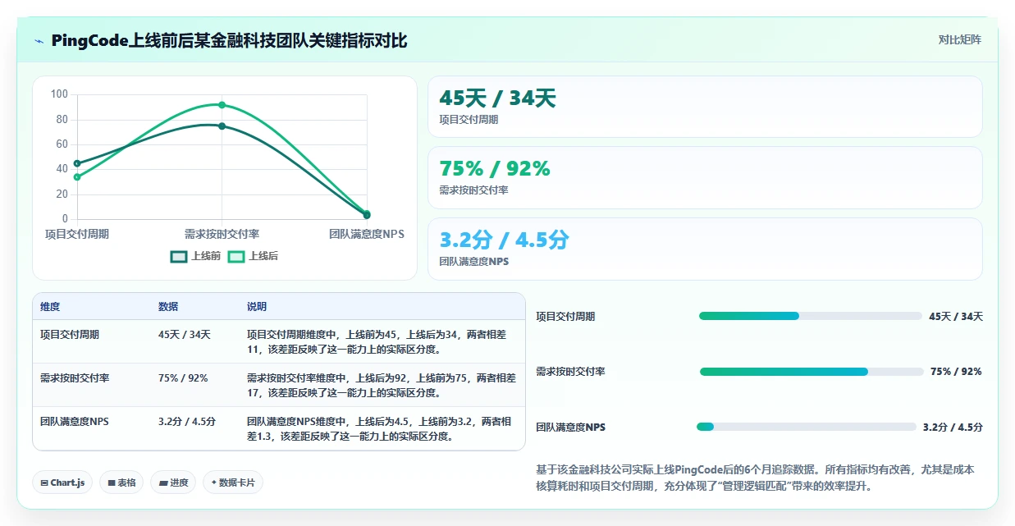Toggle the 上线后 legend swatch
Screen dimensions: 1015x526
(236, 256)
